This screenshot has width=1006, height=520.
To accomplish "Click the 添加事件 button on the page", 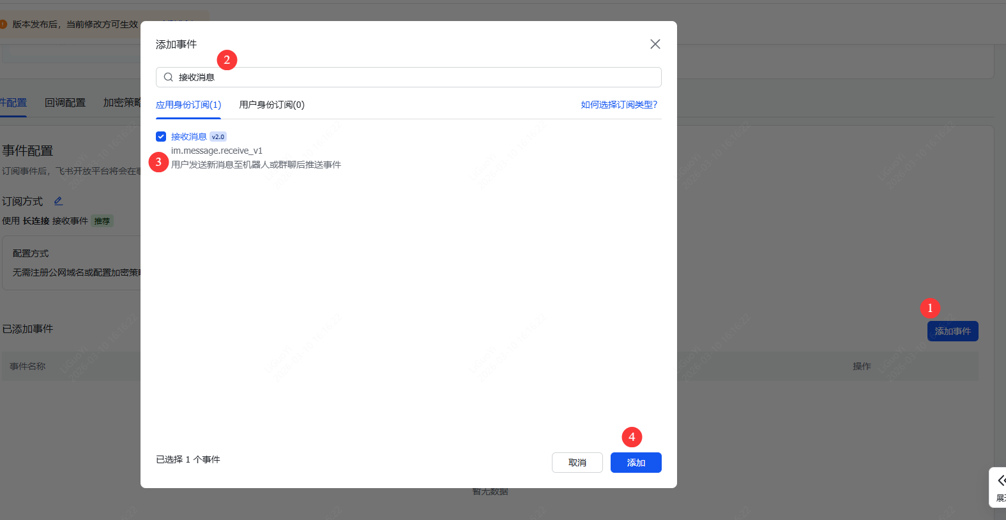I will click(952, 331).
